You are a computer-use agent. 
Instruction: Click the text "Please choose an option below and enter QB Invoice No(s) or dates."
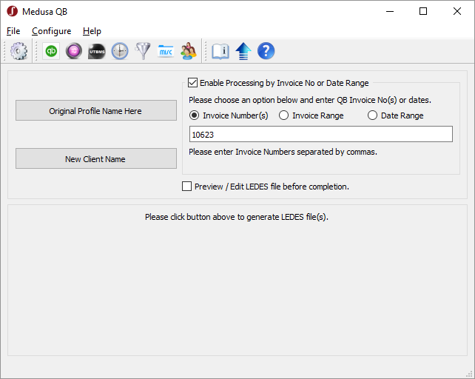click(x=310, y=100)
